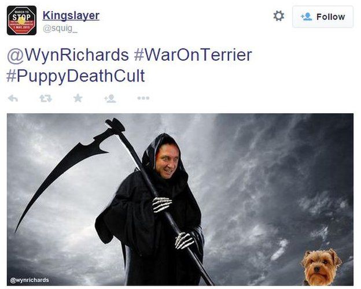This screenshot has width=361, height=289.
Task: Open the #PuppyDeathCult hashtag
Action: tap(76, 76)
